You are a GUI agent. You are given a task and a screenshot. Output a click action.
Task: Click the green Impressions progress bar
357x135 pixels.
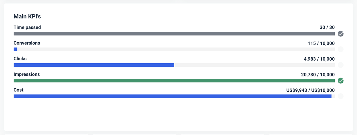point(174,81)
